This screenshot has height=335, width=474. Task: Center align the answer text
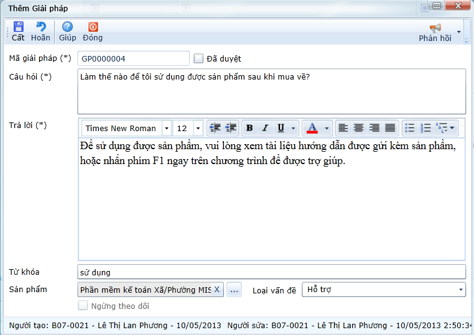pyautogui.click(x=359, y=128)
